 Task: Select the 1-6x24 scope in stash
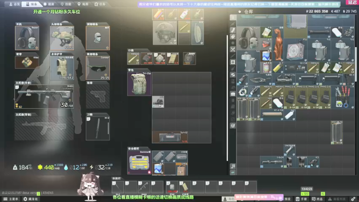[x=272, y=162]
